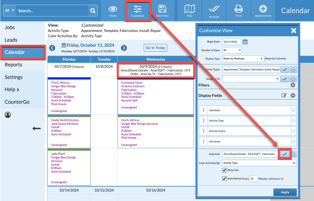Add a Display Field with plus icon
This screenshot has height=201, width=314.
pyautogui.click(x=293, y=95)
